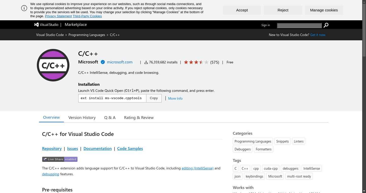Image resolution: width=366 pixels, height=193 pixels.
Task: Click the search magnifier icon
Action: pyautogui.click(x=326, y=25)
